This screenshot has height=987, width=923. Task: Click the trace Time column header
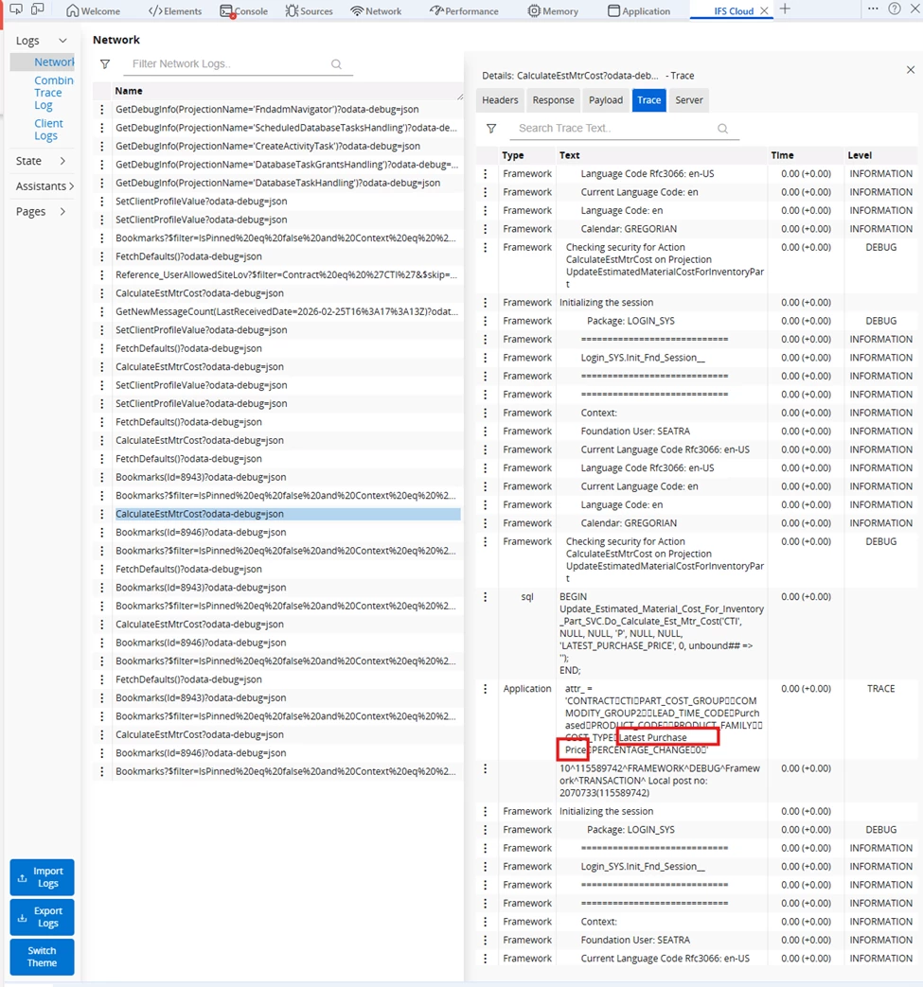pyautogui.click(x=782, y=155)
